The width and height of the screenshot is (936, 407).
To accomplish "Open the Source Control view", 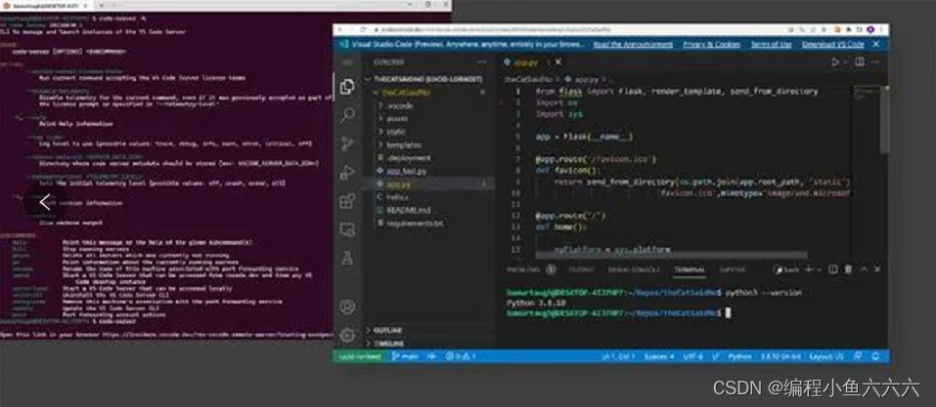I will tap(347, 143).
